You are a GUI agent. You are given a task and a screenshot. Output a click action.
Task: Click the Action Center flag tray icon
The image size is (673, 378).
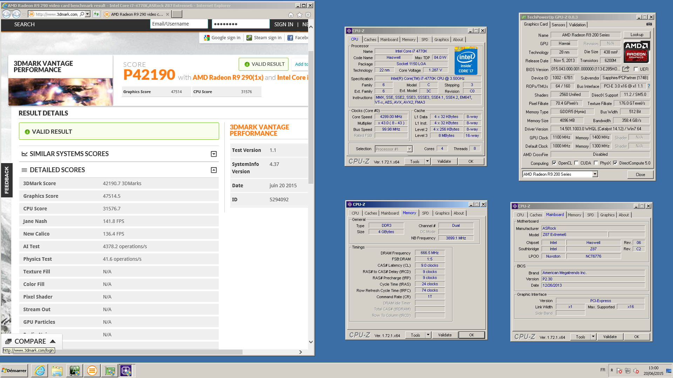point(619,371)
